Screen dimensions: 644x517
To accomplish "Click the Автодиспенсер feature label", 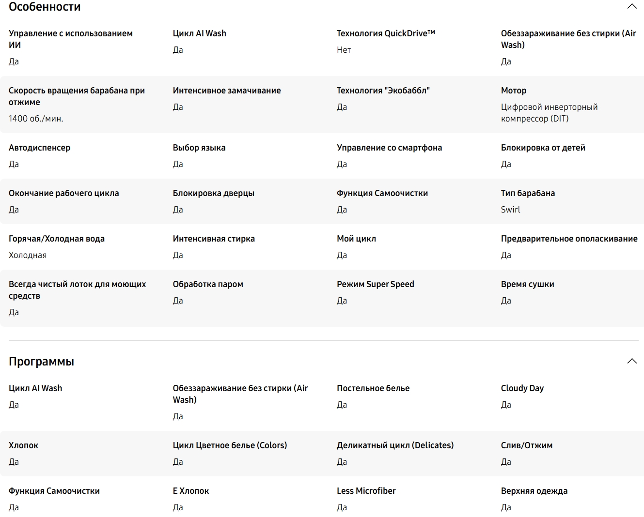I will 39,148.
